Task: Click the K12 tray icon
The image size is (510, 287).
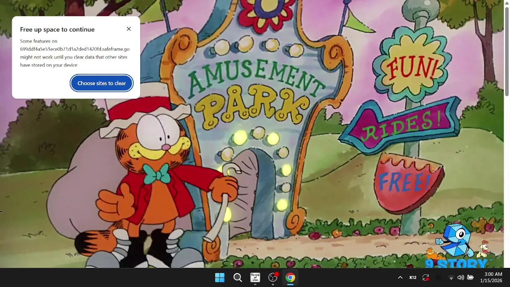Action: point(413,277)
